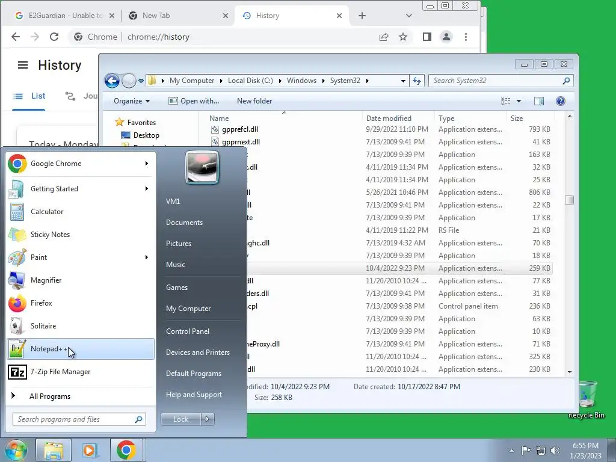This screenshot has width=616, height=462.
Task: Select the Chrome taskbar button
Action: (126, 450)
